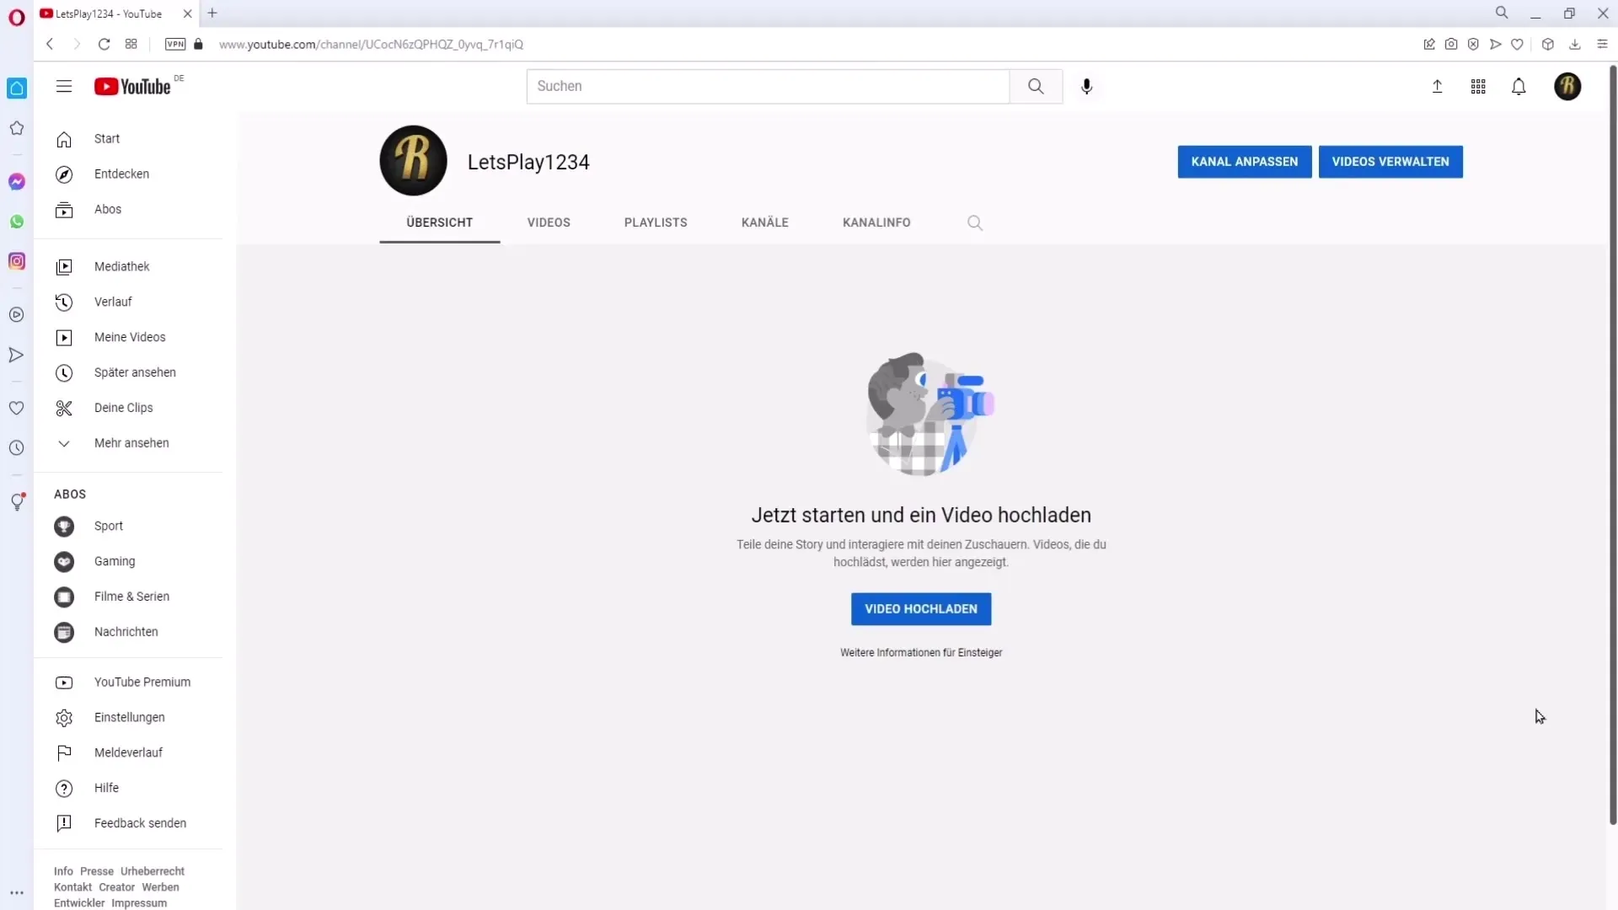Click the KANAL ANPASSEN button
1618x910 pixels.
pos(1244,161)
